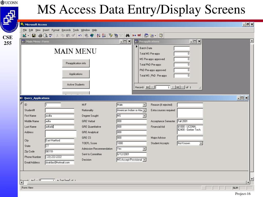This screenshot has height=197, width=263.
Task: Open the Admission Recommendation dropdown
Action: click(x=144, y=149)
